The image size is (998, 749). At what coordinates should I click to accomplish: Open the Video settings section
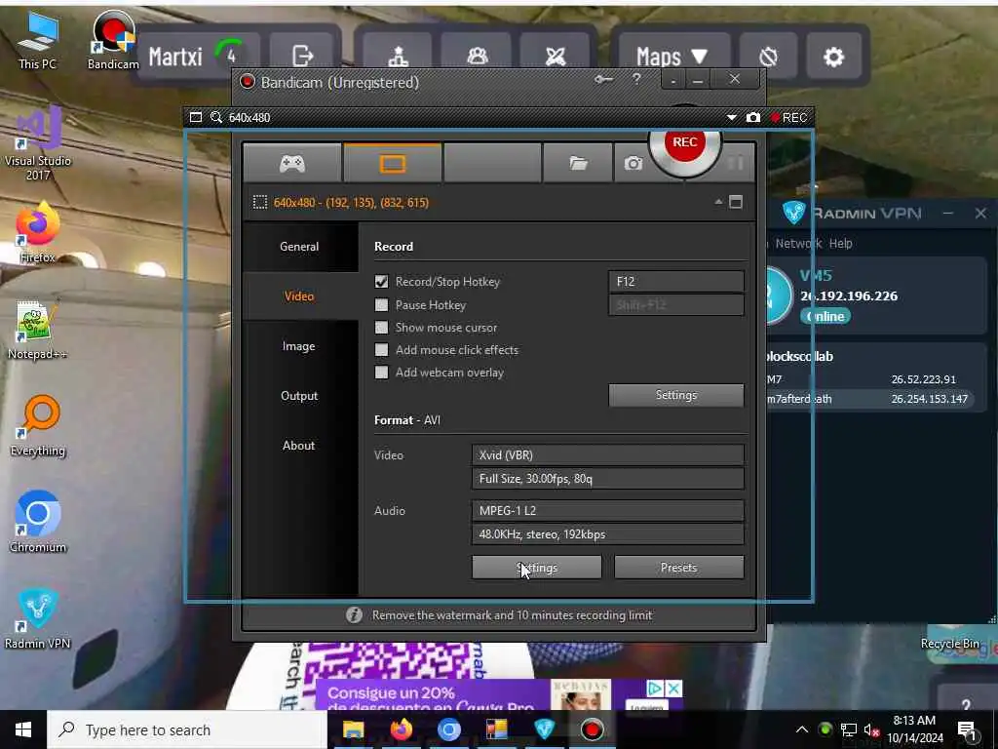(x=299, y=296)
